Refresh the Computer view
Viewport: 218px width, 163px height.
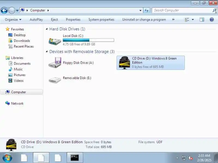click(x=147, y=10)
